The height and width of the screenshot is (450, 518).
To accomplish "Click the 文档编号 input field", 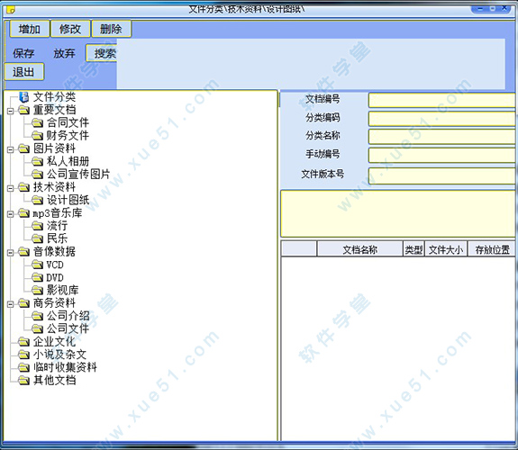I will tap(442, 100).
